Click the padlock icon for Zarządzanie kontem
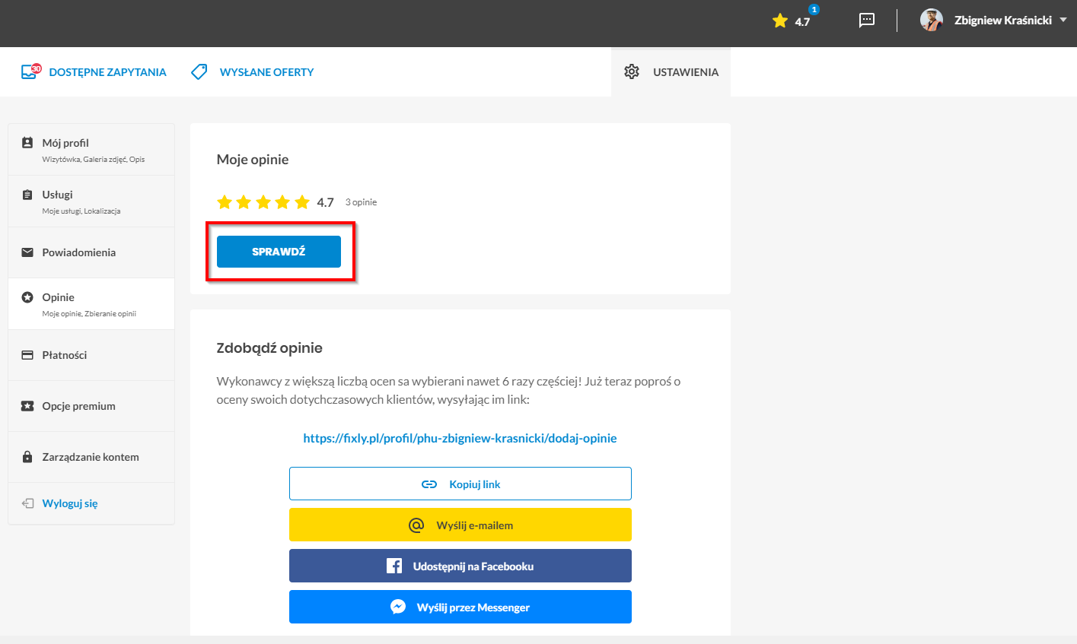The width and height of the screenshot is (1077, 644). coord(27,457)
